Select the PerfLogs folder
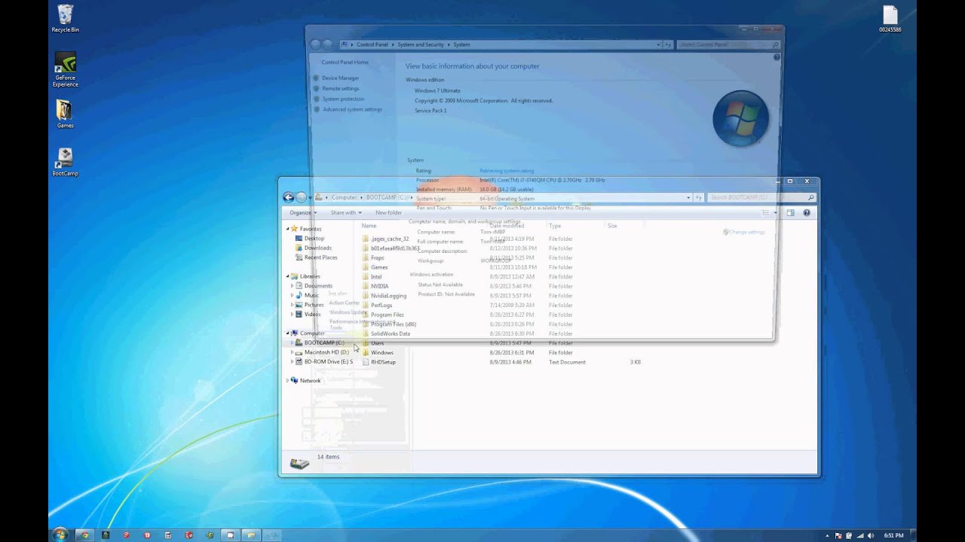Screen dimensions: 965x542 381,305
